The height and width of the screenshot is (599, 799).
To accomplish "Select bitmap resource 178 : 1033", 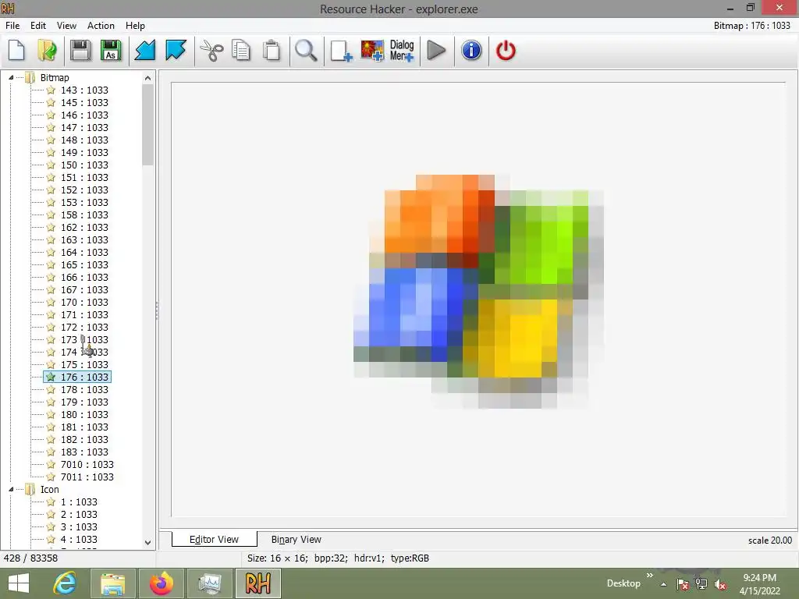I will (x=84, y=390).
